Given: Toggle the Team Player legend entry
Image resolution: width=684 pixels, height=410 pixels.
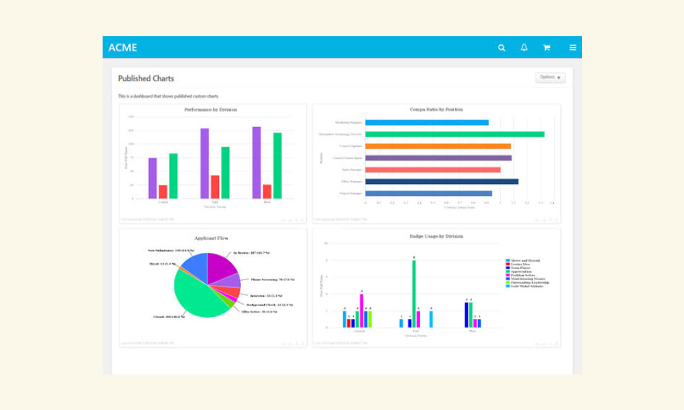Looking at the screenshot, I should [x=518, y=268].
